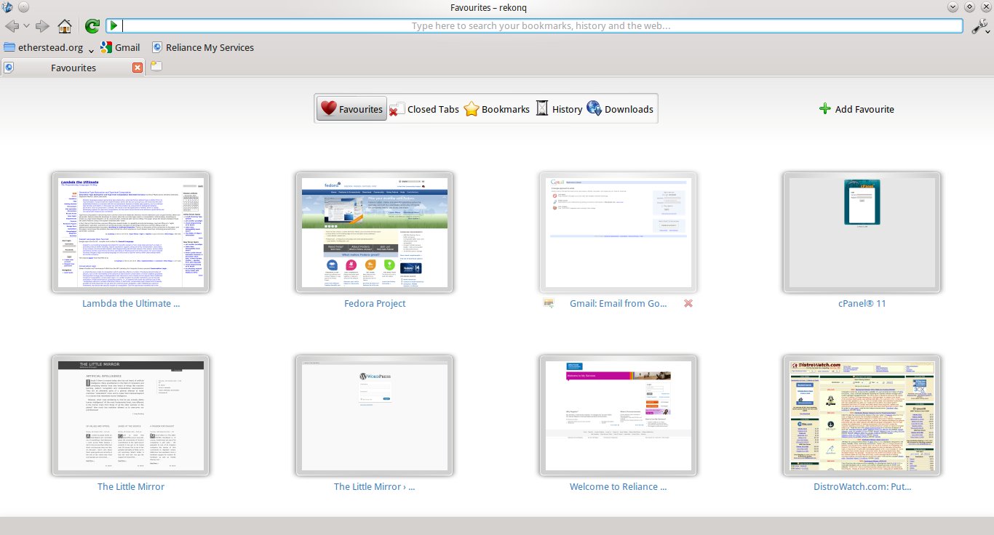Remove the Gmail favourite with red X
This screenshot has height=535, width=994.
[688, 303]
